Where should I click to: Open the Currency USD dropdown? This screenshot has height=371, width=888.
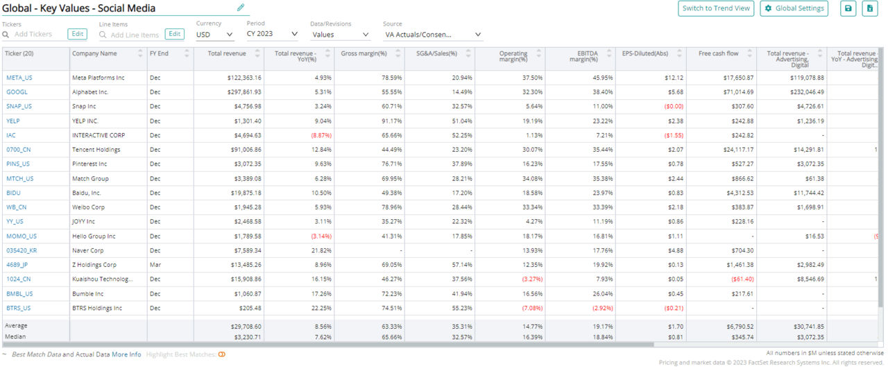point(215,33)
